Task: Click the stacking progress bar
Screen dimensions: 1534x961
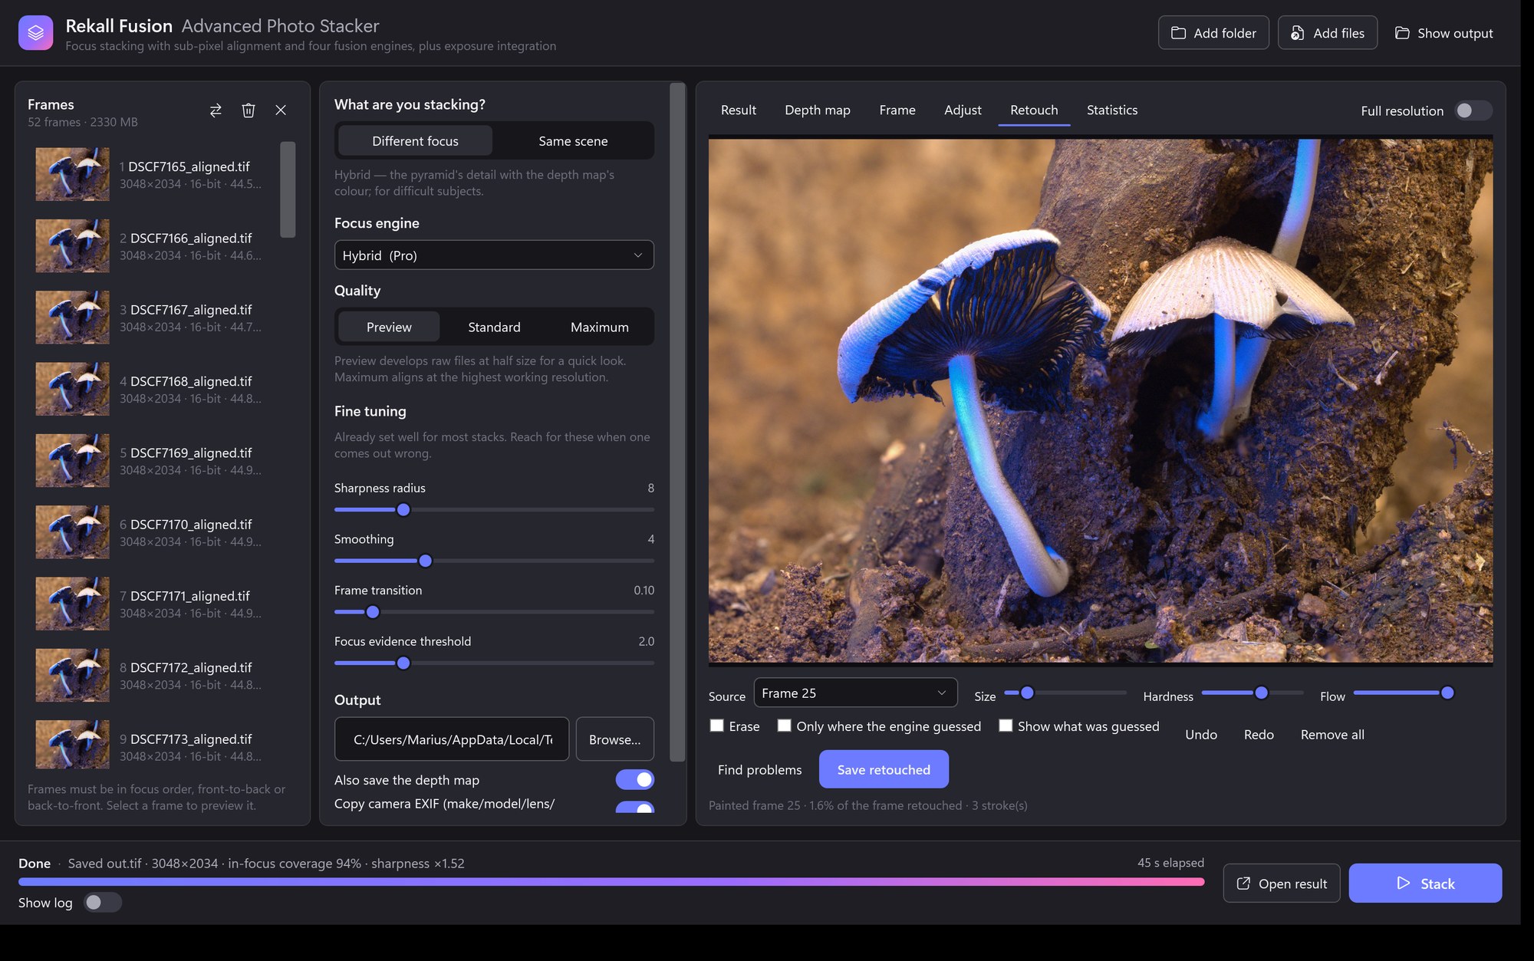Action: click(x=611, y=882)
